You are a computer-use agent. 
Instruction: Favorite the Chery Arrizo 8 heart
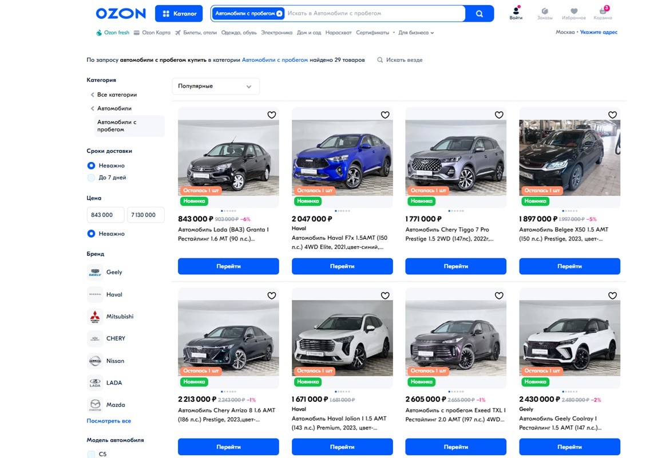[x=271, y=295]
